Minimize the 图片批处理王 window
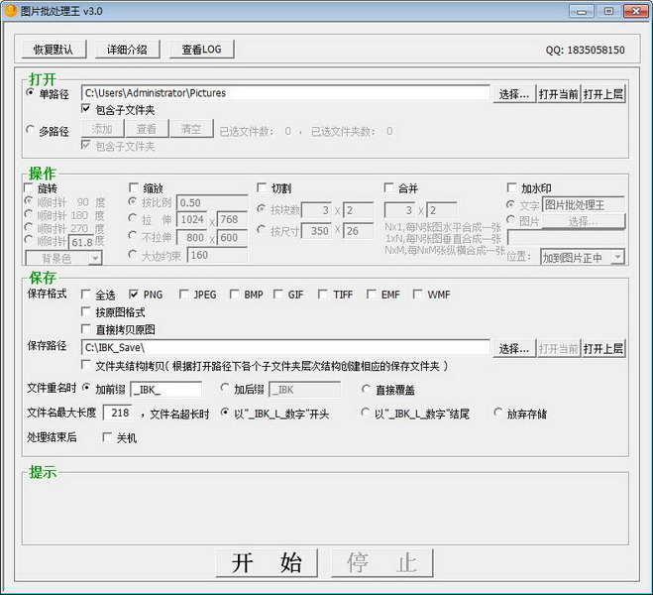Image resolution: width=653 pixels, height=595 pixels. point(582,11)
